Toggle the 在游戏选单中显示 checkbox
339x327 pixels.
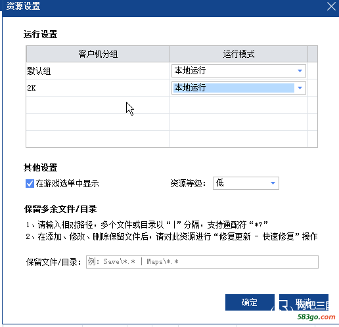click(x=30, y=183)
